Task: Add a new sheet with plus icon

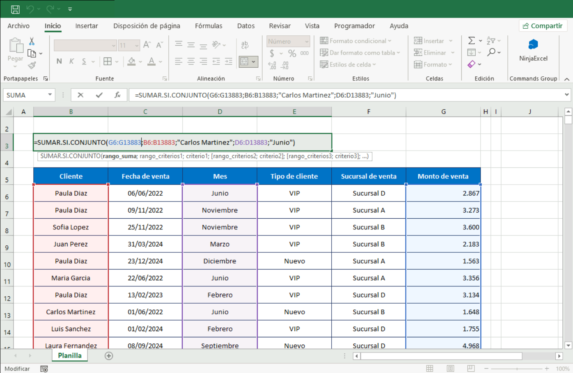Action: pos(109,356)
